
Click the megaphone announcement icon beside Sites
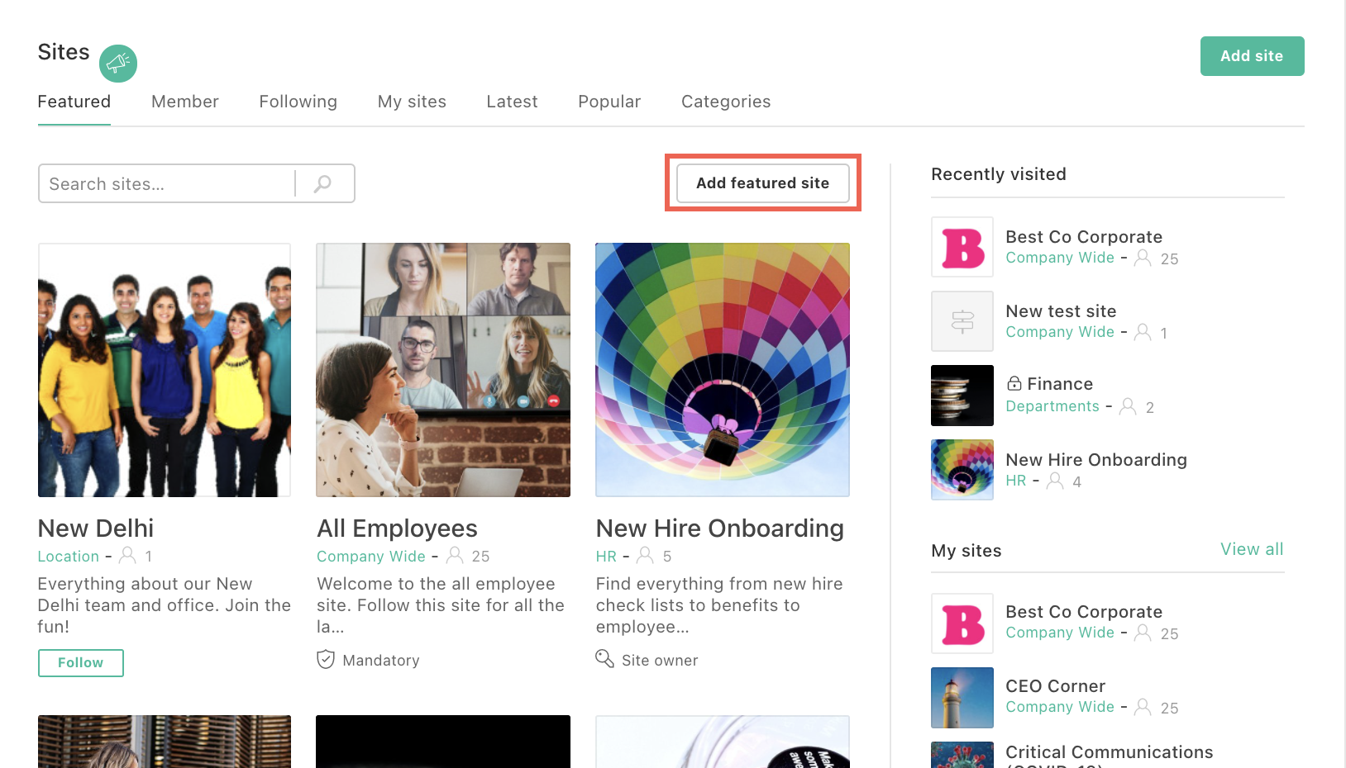tap(118, 64)
